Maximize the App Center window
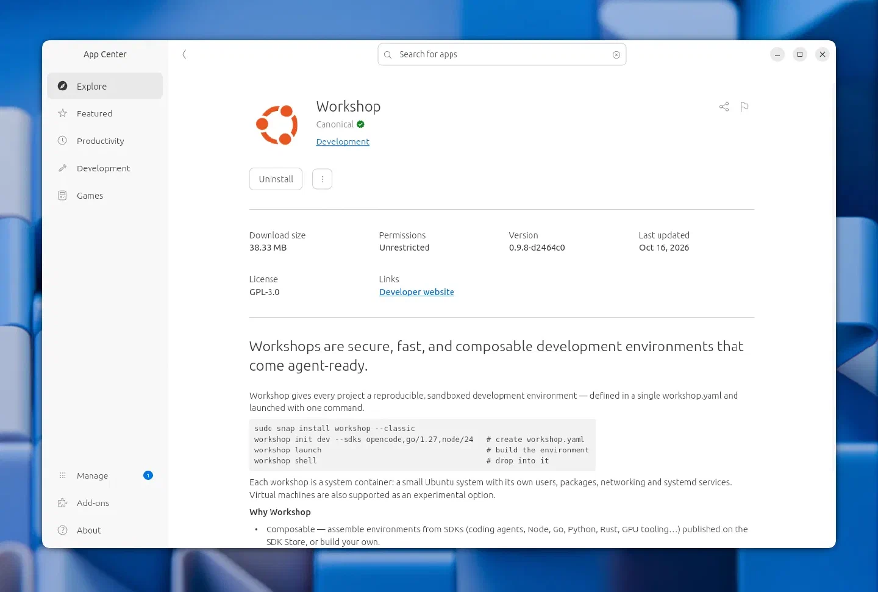This screenshot has width=878, height=592. (x=800, y=54)
